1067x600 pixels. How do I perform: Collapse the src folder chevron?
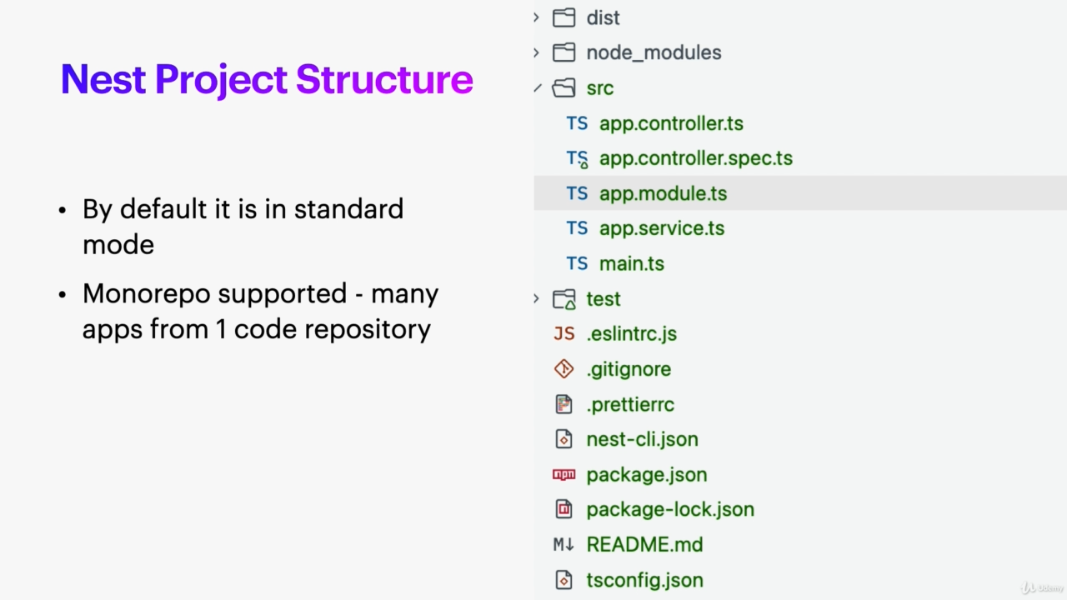[538, 87]
